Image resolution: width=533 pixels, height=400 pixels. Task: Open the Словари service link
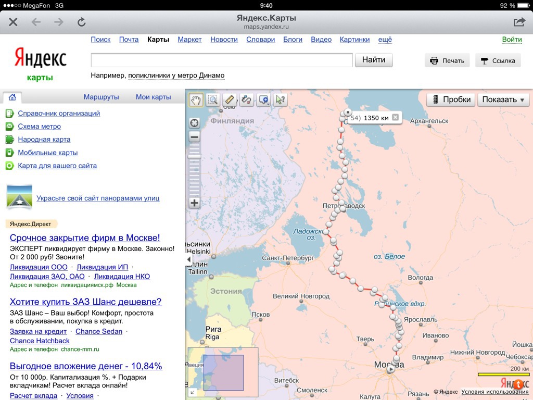pyautogui.click(x=261, y=40)
